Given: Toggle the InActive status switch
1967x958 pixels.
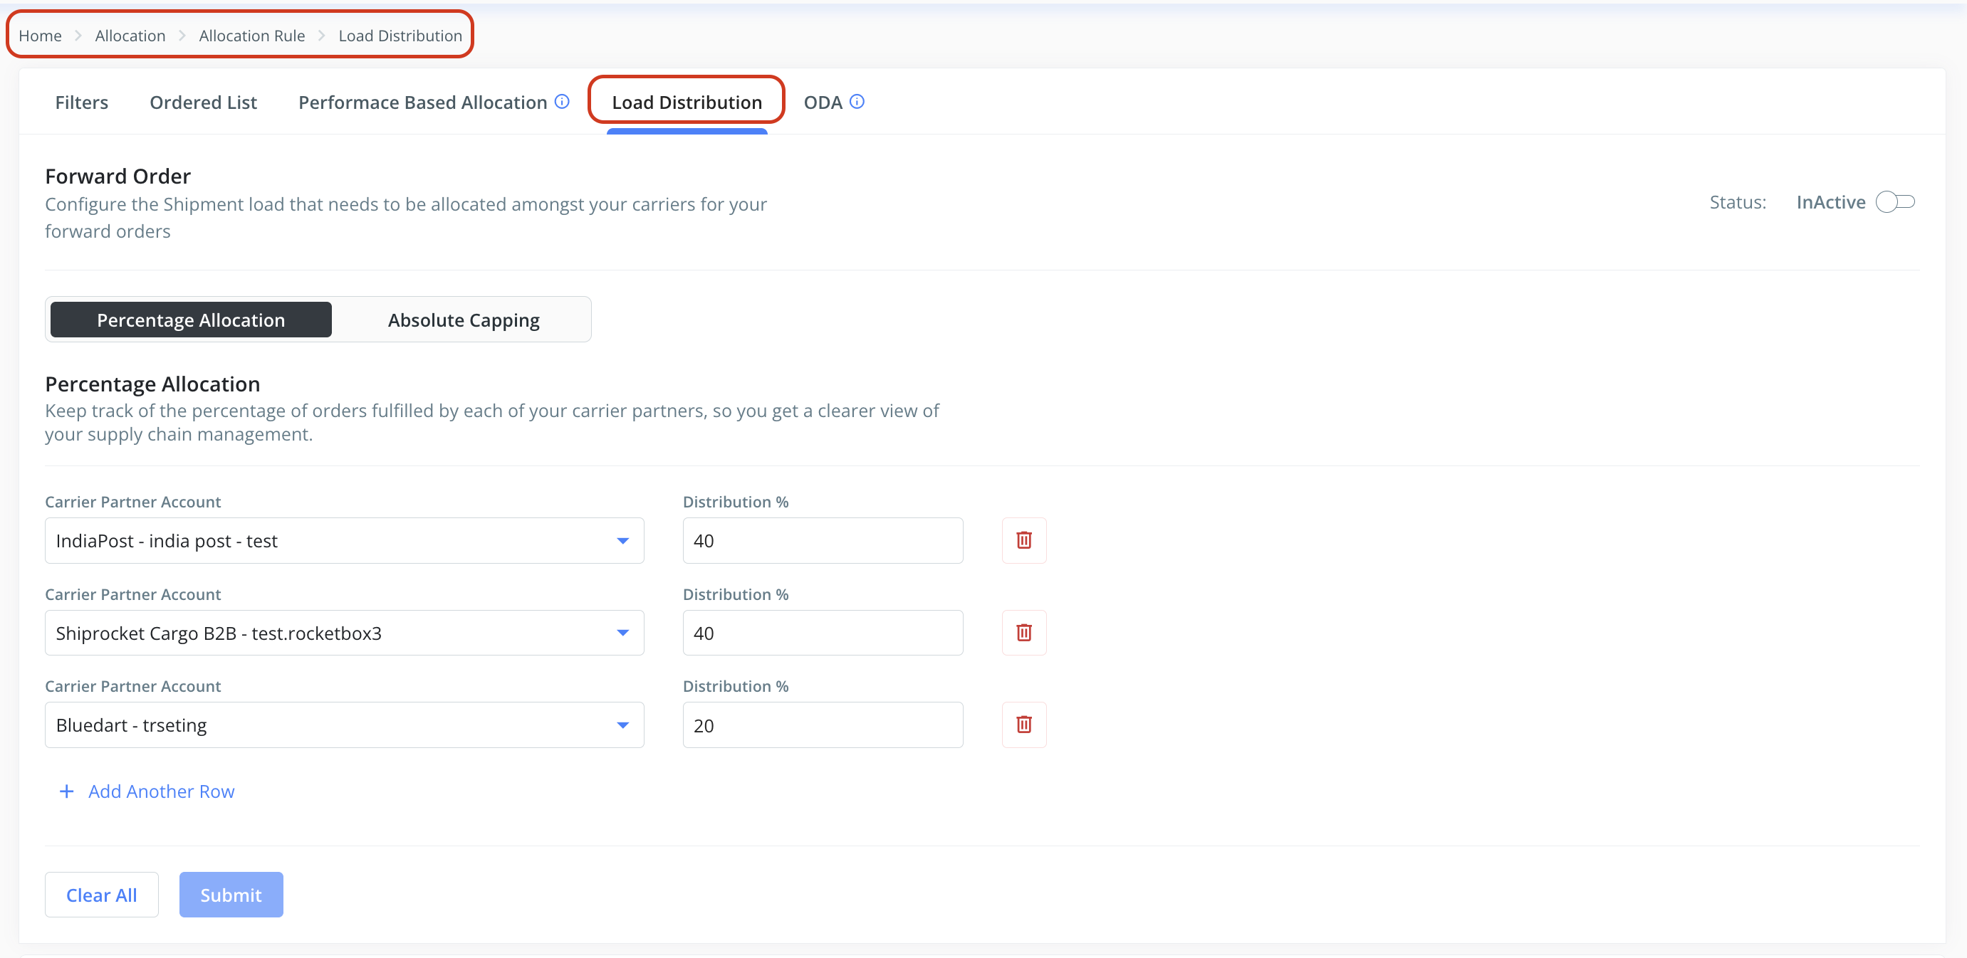Looking at the screenshot, I should pyautogui.click(x=1894, y=202).
